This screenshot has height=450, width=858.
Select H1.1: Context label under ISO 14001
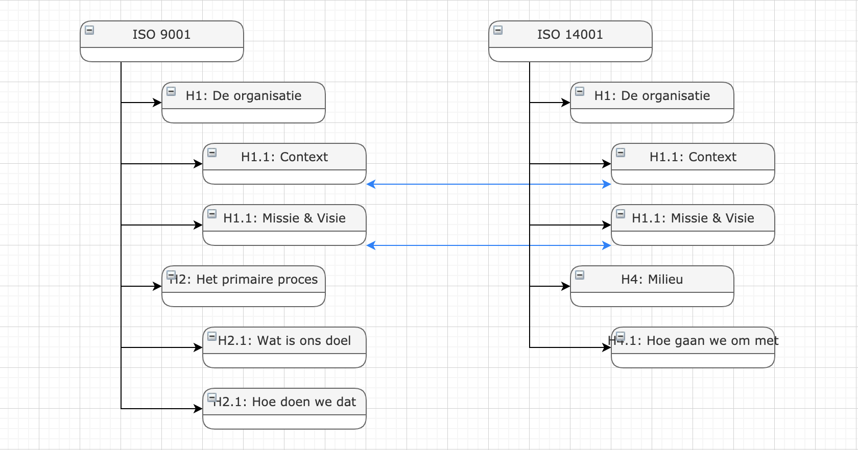pyautogui.click(x=693, y=157)
